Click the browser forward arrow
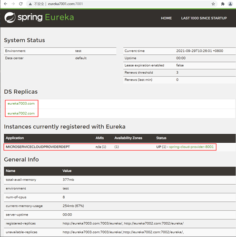 pos(13,4)
